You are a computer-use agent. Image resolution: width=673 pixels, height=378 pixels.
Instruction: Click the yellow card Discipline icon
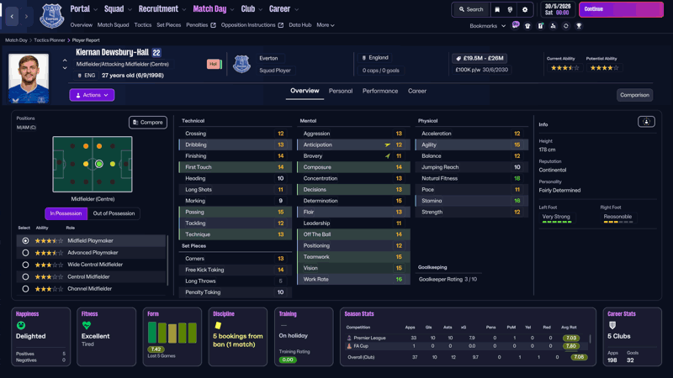tap(218, 326)
